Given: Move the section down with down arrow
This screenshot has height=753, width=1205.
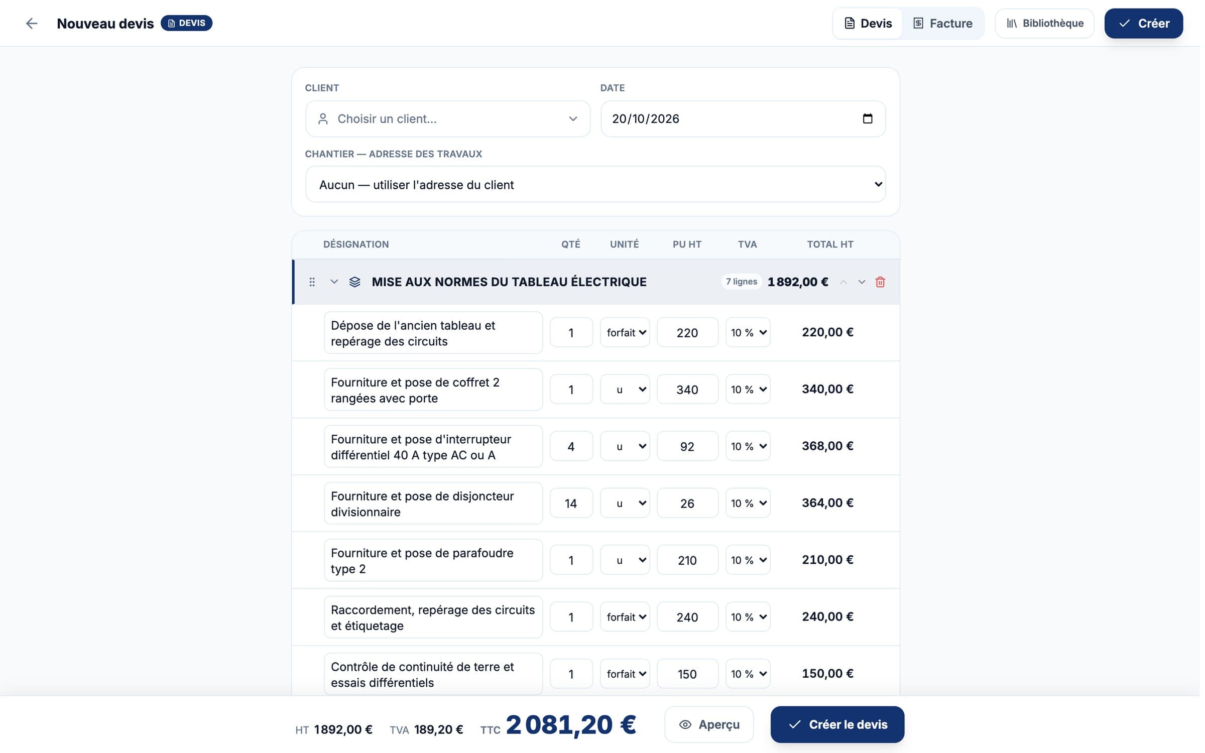Looking at the screenshot, I should (862, 283).
